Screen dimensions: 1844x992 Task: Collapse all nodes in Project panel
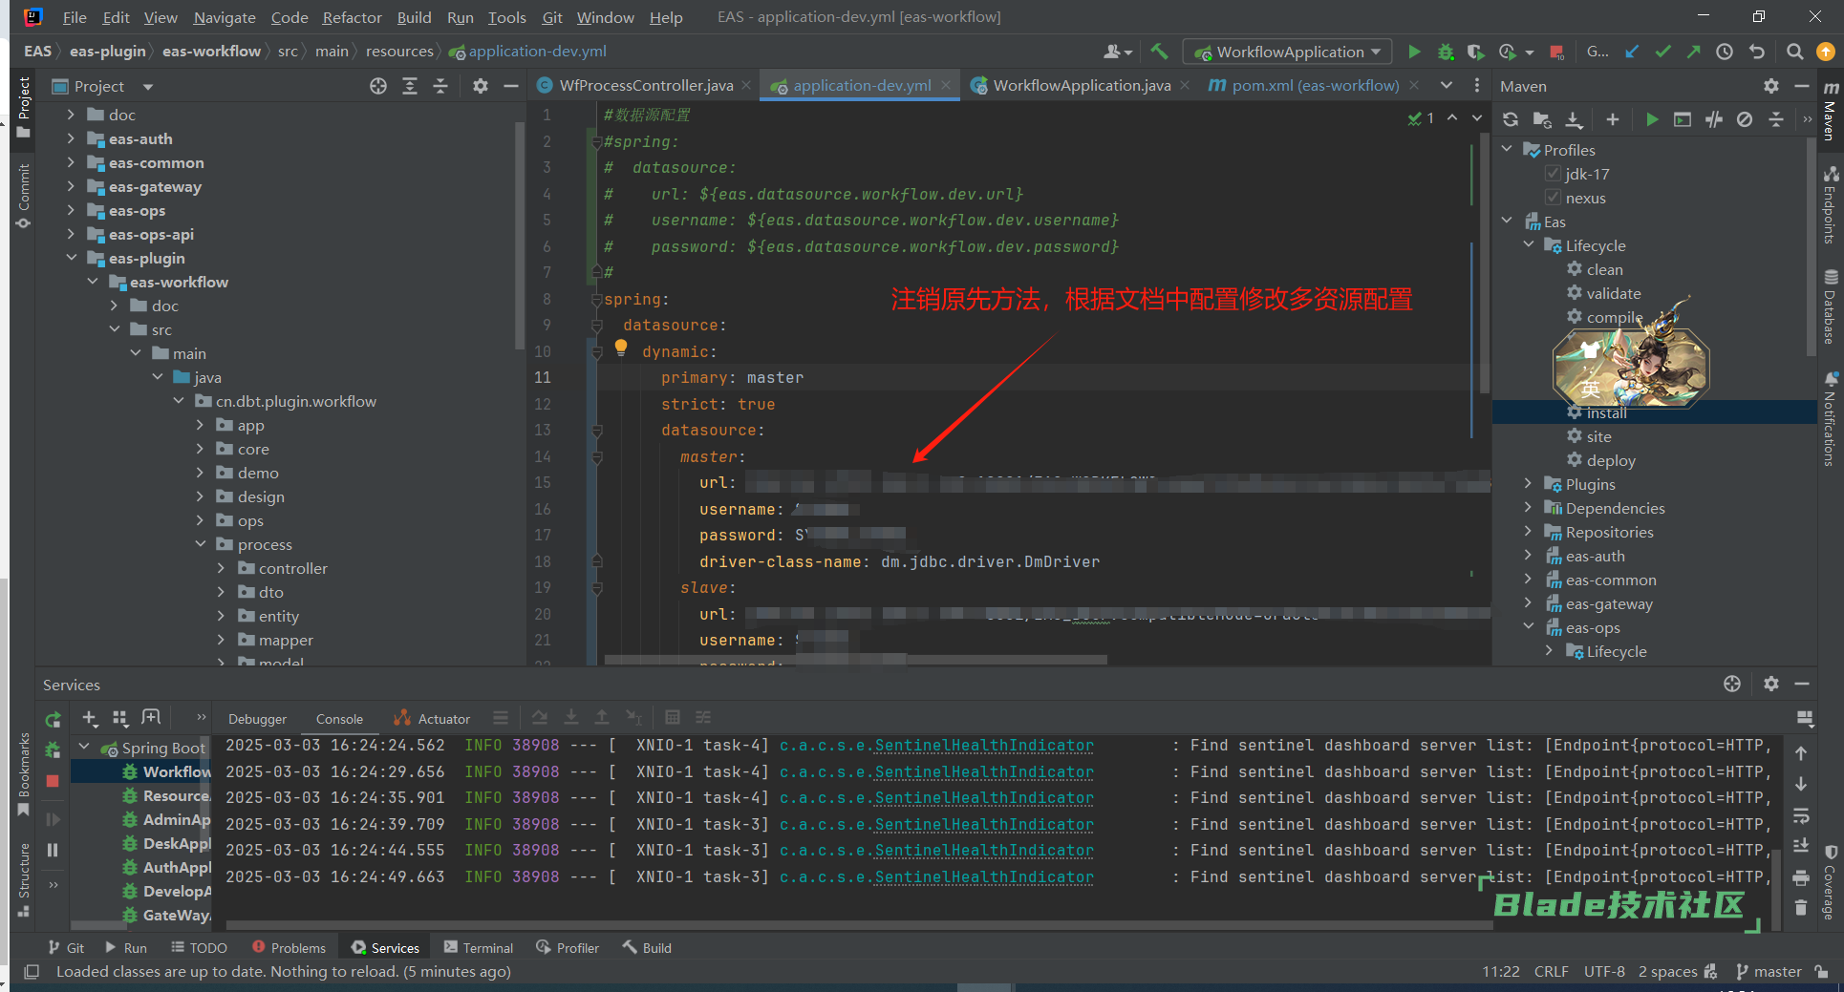[x=440, y=86]
